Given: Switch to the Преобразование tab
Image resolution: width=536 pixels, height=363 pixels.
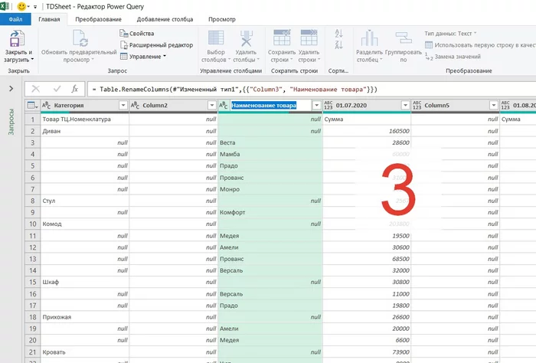Looking at the screenshot, I should click(98, 19).
